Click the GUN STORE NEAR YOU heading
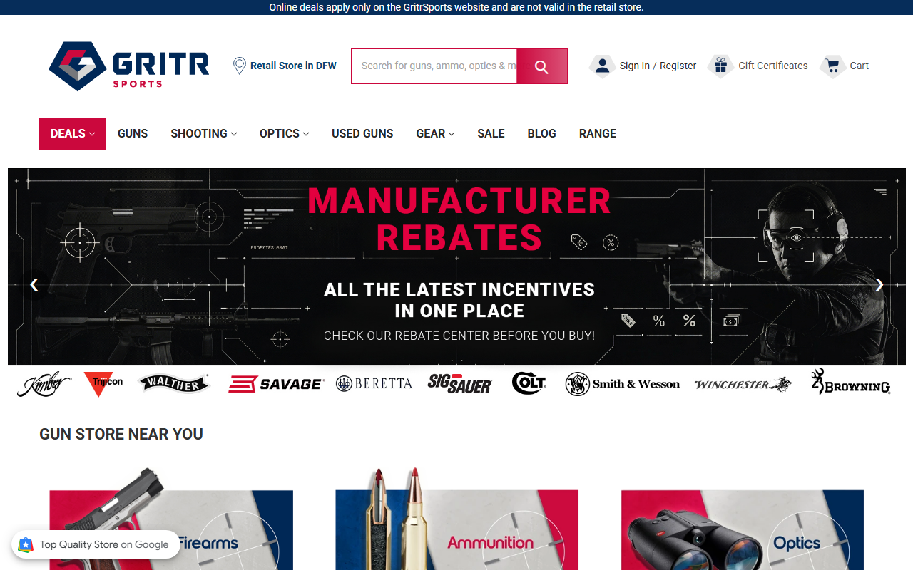This screenshot has height=570, width=913. (121, 435)
